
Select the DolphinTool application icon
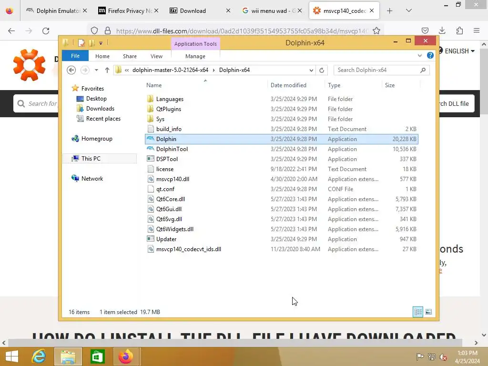[150, 149]
